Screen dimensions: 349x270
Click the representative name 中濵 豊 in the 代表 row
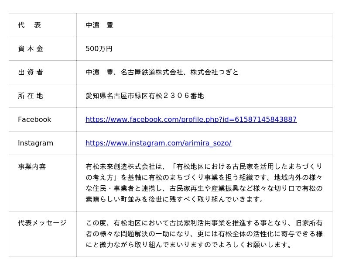point(99,25)
